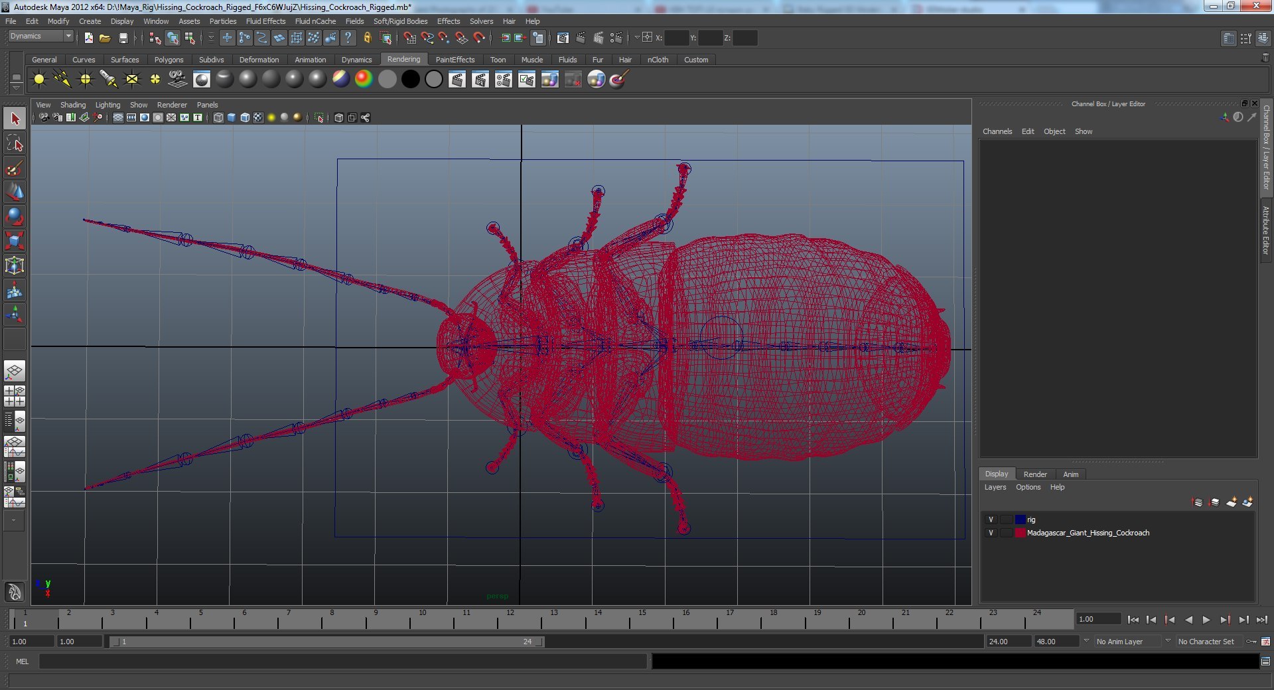1274x690 pixels.
Task: Open the Fluid Effects menu
Action: coord(265,21)
